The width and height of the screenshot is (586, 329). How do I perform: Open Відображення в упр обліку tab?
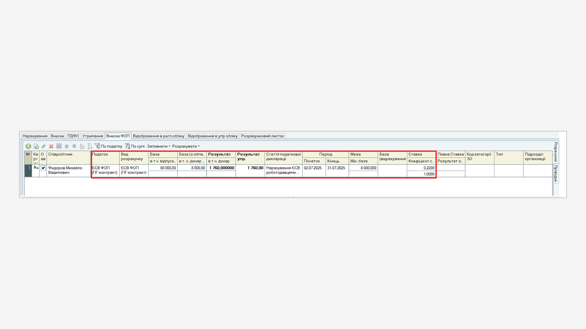(x=213, y=136)
